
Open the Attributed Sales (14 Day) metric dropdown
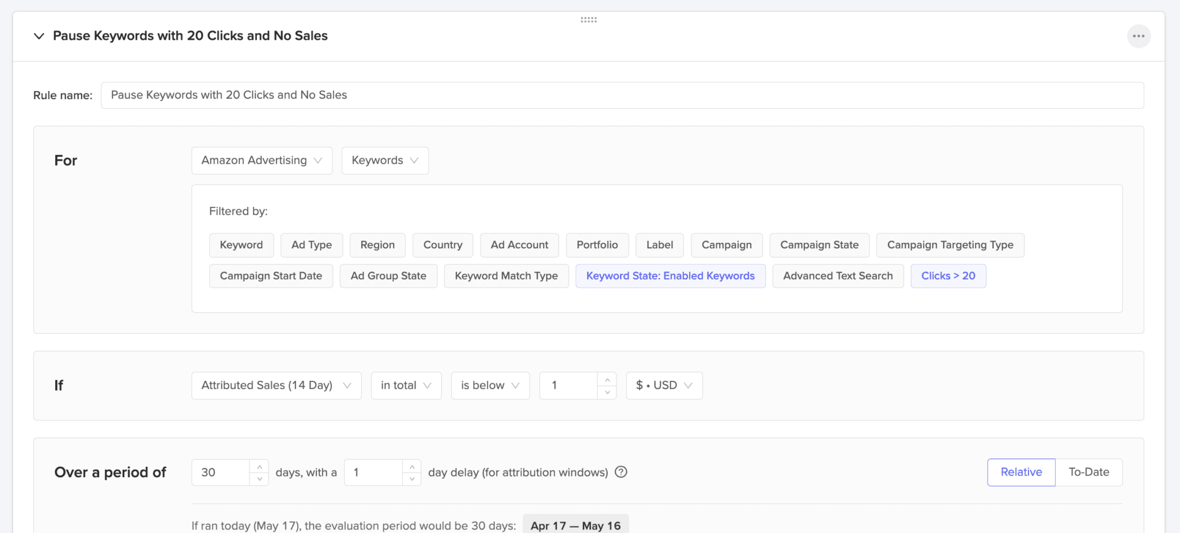pyautogui.click(x=275, y=385)
